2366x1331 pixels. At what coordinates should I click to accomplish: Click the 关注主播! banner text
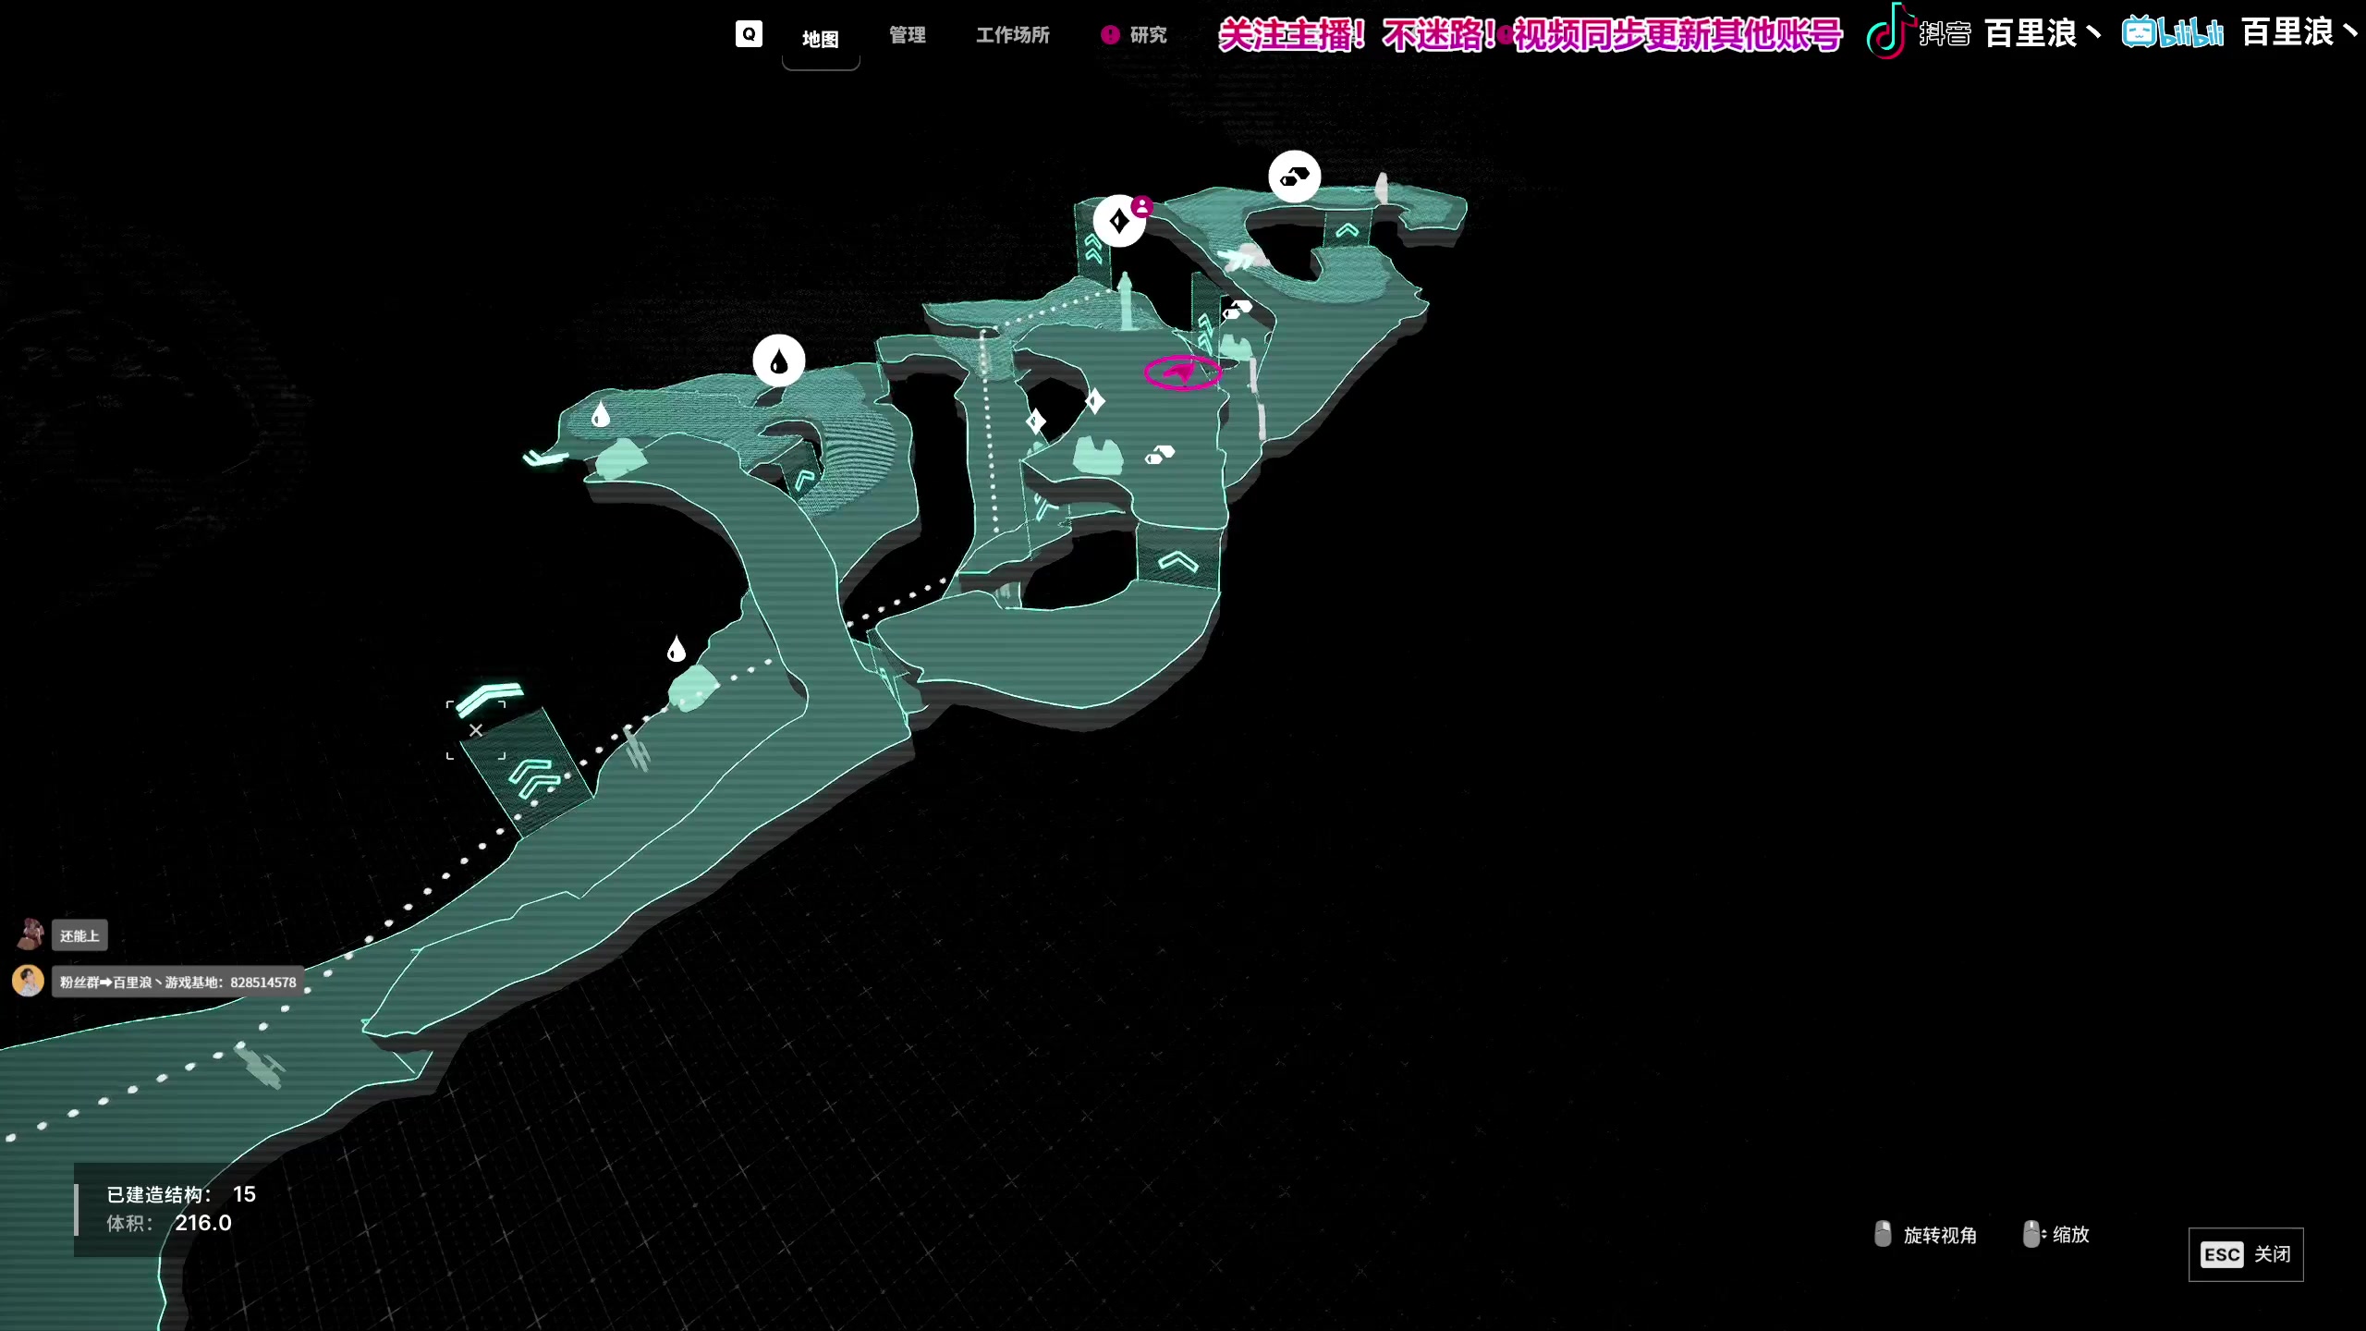tap(1291, 35)
